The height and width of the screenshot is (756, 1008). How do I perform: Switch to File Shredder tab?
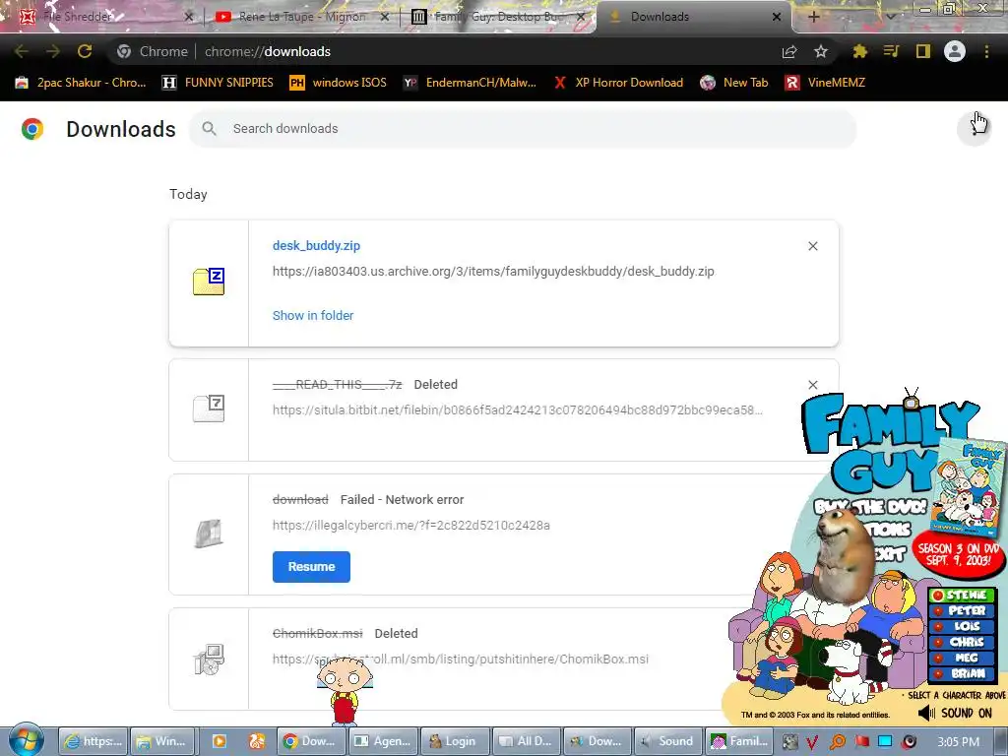[106, 17]
